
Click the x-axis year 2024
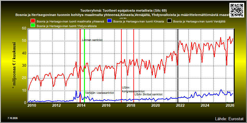[x=205, y=105]
